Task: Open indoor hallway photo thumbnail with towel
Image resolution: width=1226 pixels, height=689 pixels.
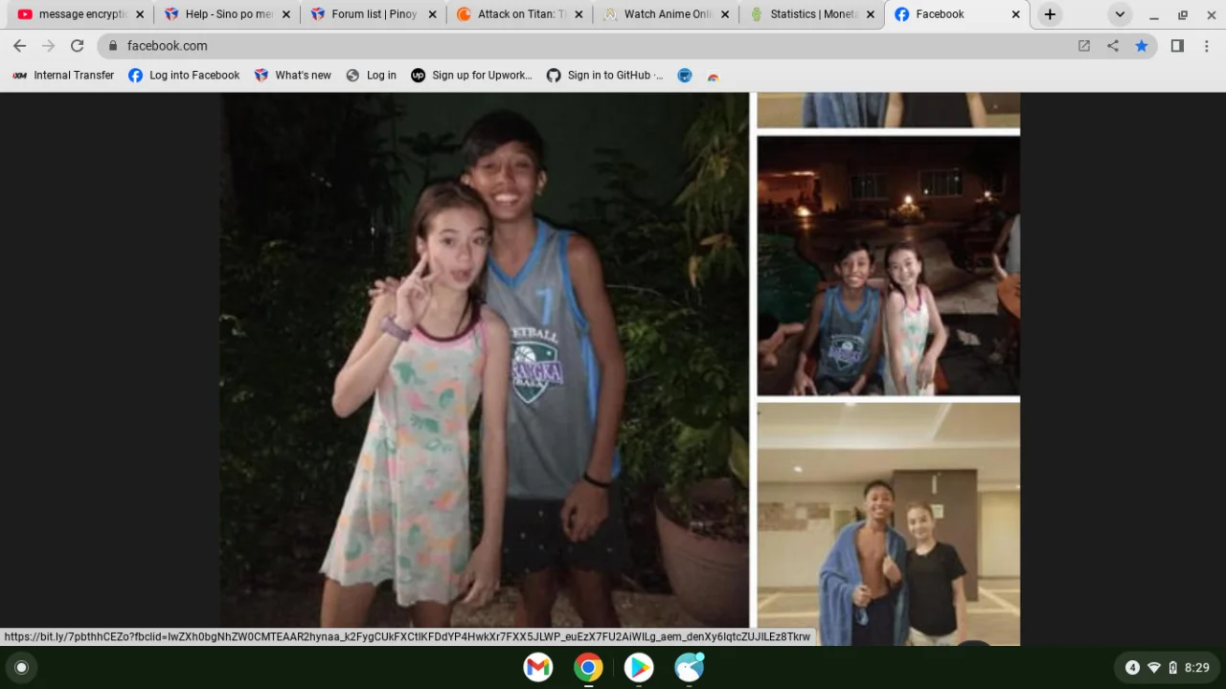Action: pyautogui.click(x=889, y=523)
